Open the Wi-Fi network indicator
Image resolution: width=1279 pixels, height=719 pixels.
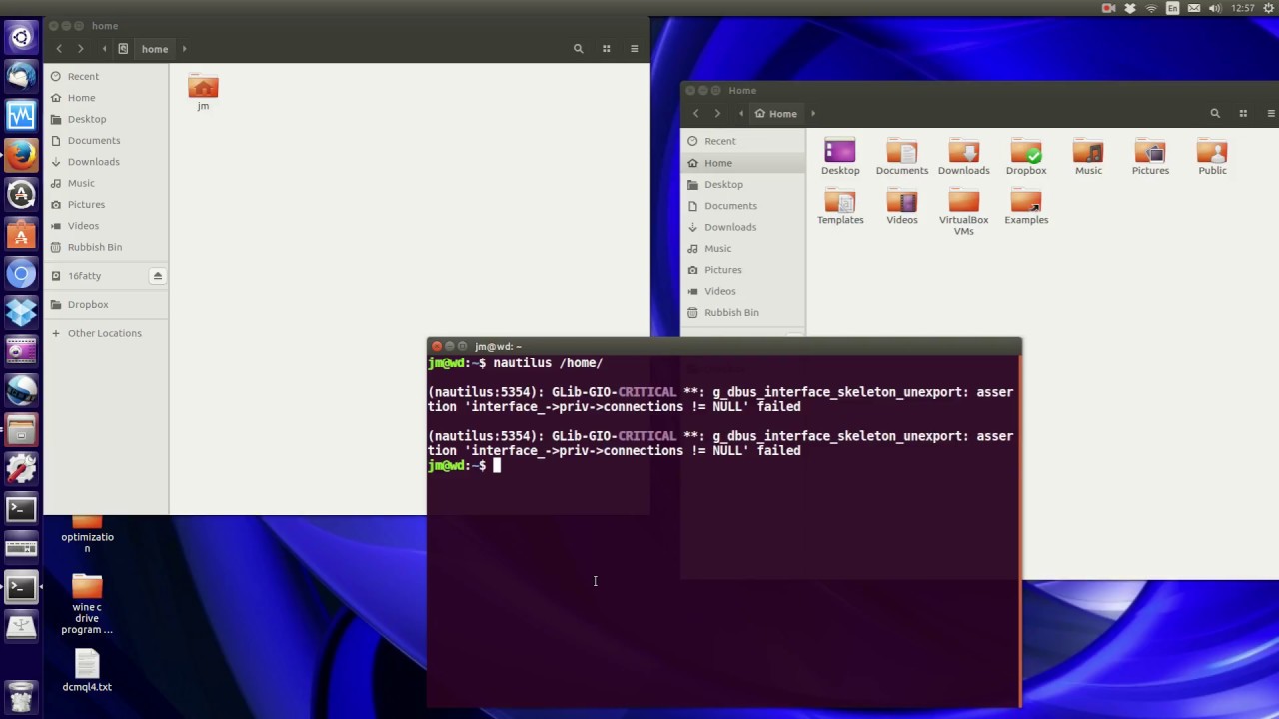tap(1151, 8)
